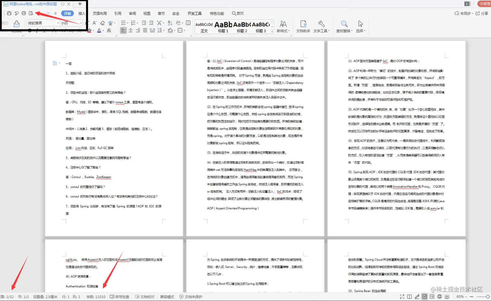Click the fullscreen icon in status bar
Viewport: 491px width, 301px height.
[402, 297]
